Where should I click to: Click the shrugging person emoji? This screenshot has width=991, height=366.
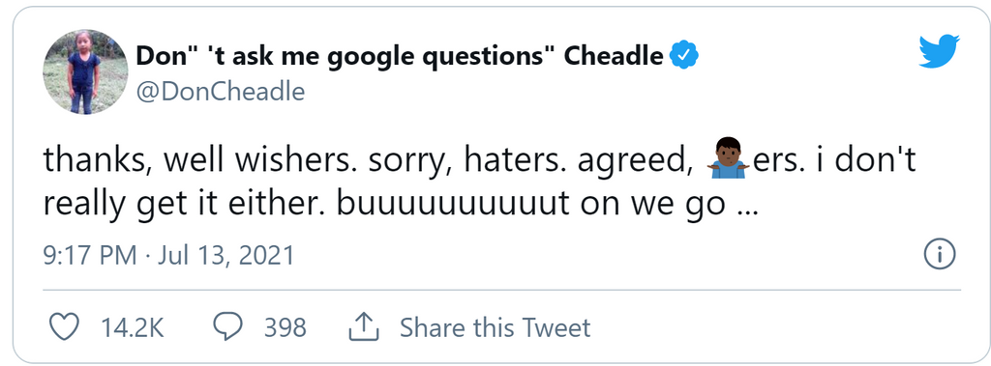click(729, 157)
